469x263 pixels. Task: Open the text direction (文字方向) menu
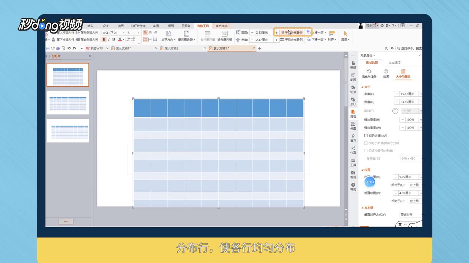pos(169,36)
